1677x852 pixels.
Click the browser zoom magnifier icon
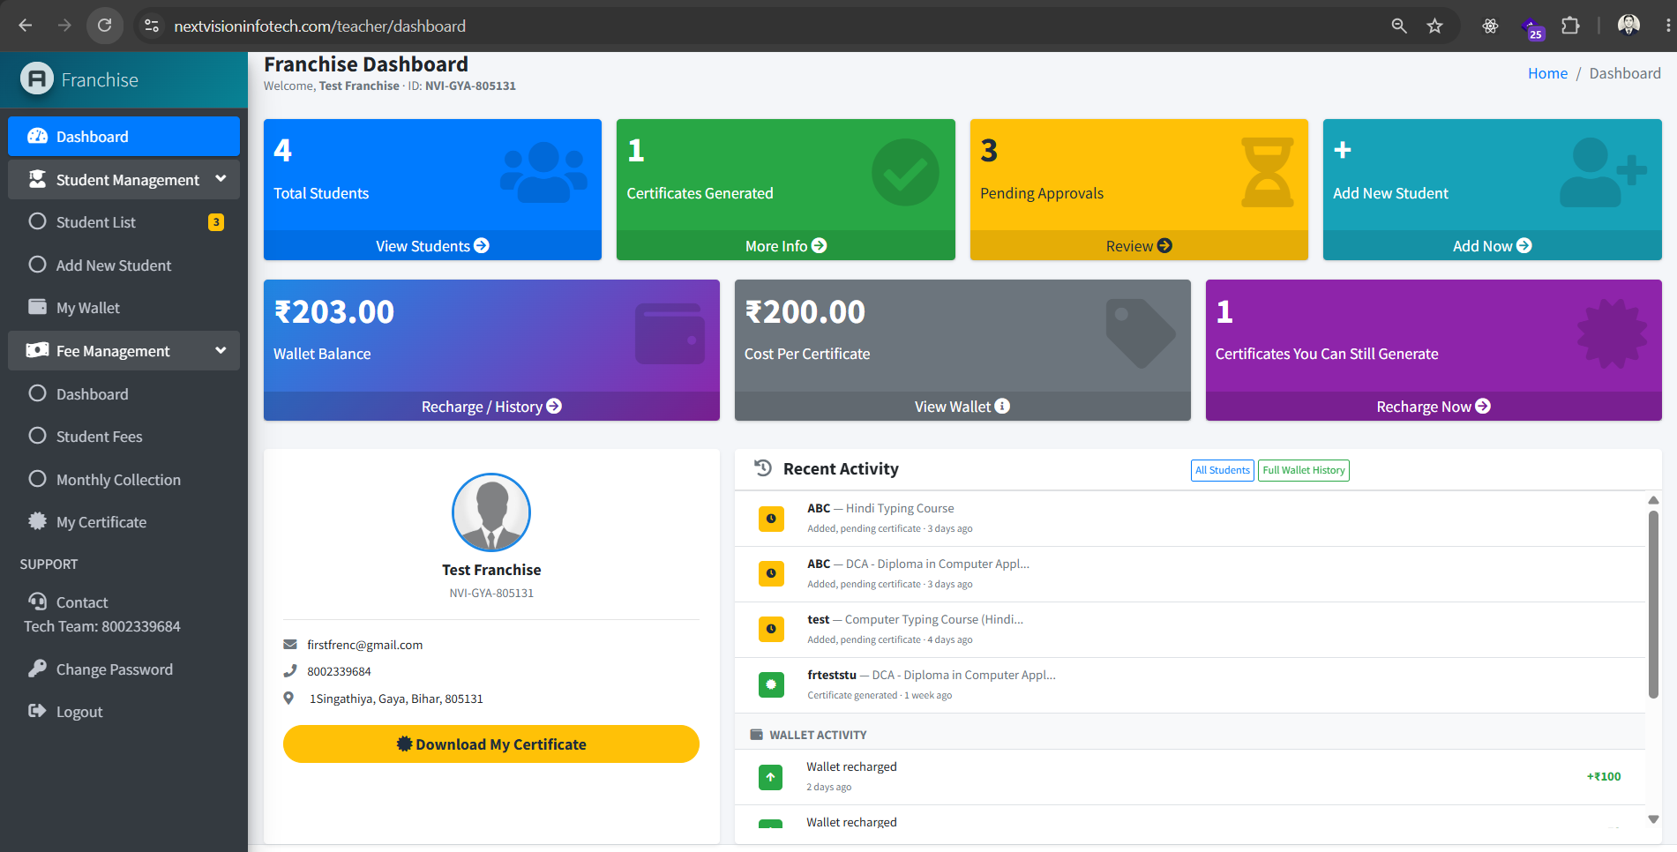(1399, 26)
